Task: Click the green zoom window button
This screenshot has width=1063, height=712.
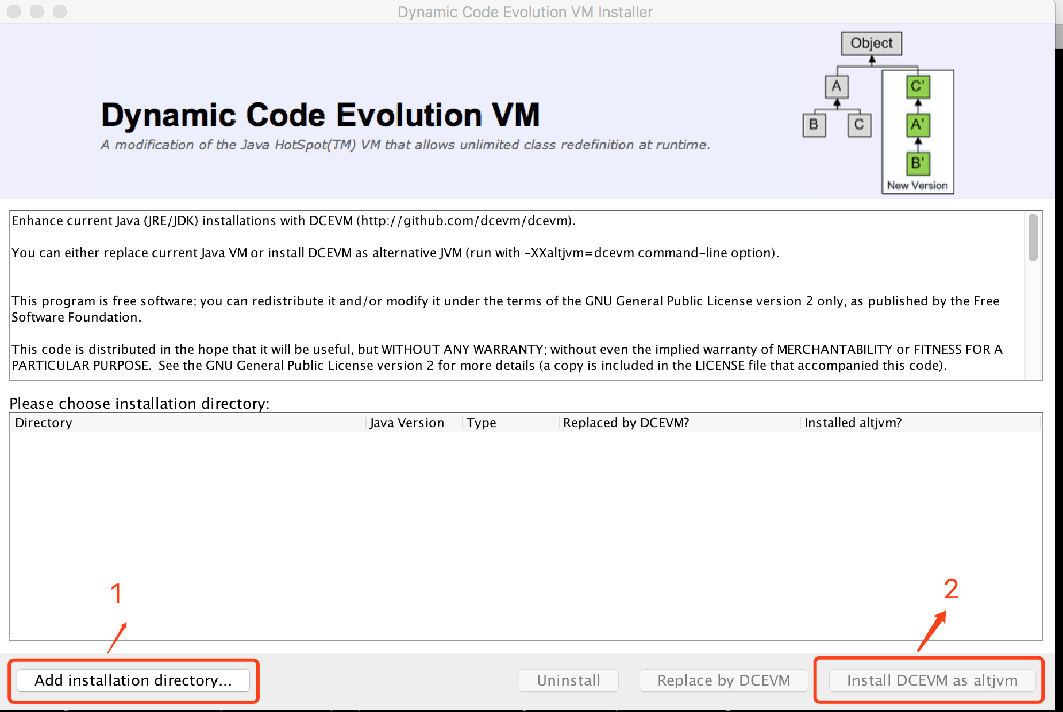Action: tap(60, 11)
